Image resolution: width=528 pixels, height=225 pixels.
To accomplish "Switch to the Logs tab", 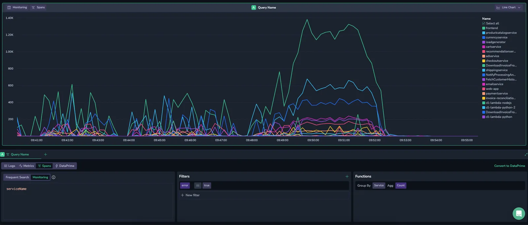I will coord(10,166).
